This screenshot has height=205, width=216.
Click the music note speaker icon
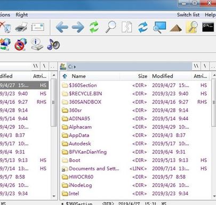coord(53,44)
